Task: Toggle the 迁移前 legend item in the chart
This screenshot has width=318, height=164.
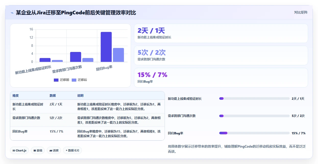Action: 61,80
